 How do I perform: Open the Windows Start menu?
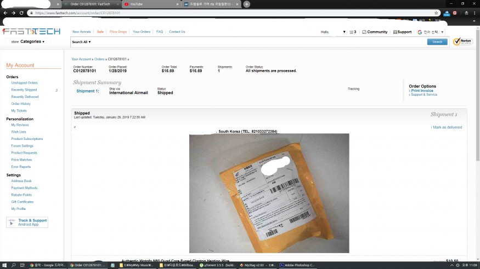[4, 265]
